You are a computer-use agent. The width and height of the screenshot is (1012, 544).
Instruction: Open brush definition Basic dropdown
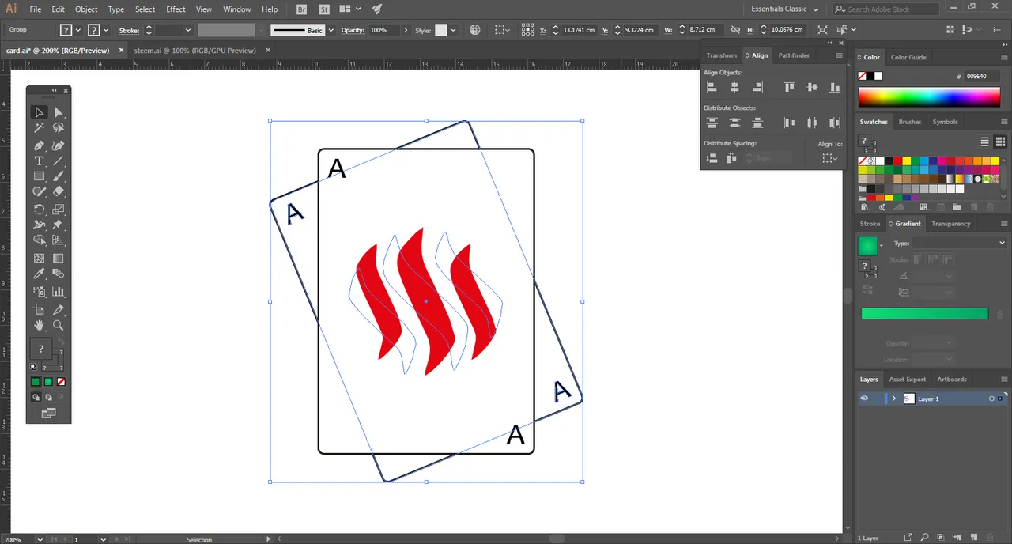(331, 30)
